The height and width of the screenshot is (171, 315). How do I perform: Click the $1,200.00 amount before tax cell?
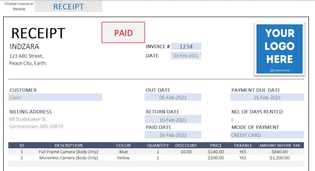pyautogui.click(x=279, y=158)
